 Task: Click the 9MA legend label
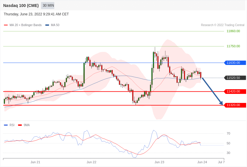click(27, 125)
